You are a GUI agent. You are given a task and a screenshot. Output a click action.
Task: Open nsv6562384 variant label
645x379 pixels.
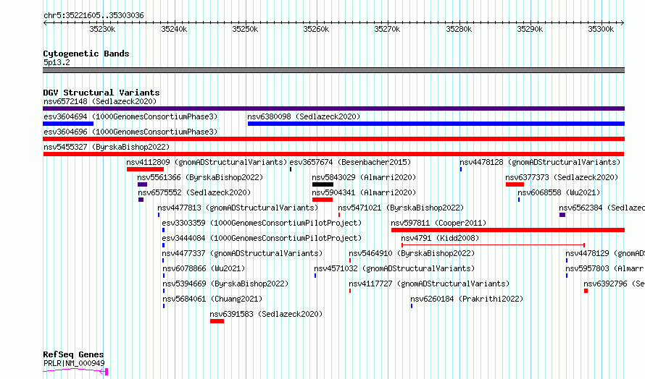tap(602, 208)
